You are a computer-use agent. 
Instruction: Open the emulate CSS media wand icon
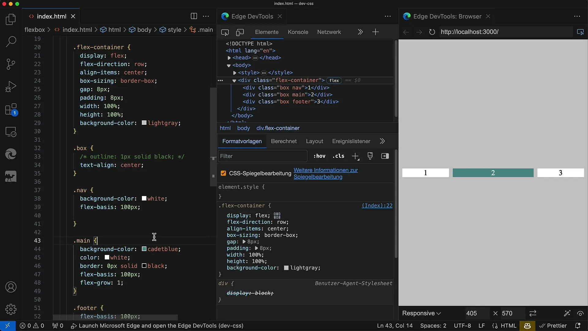pyautogui.click(x=567, y=313)
